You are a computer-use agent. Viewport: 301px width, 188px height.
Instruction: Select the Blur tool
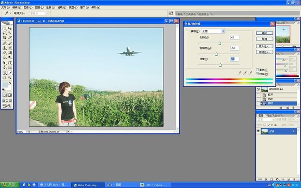pos(5,57)
